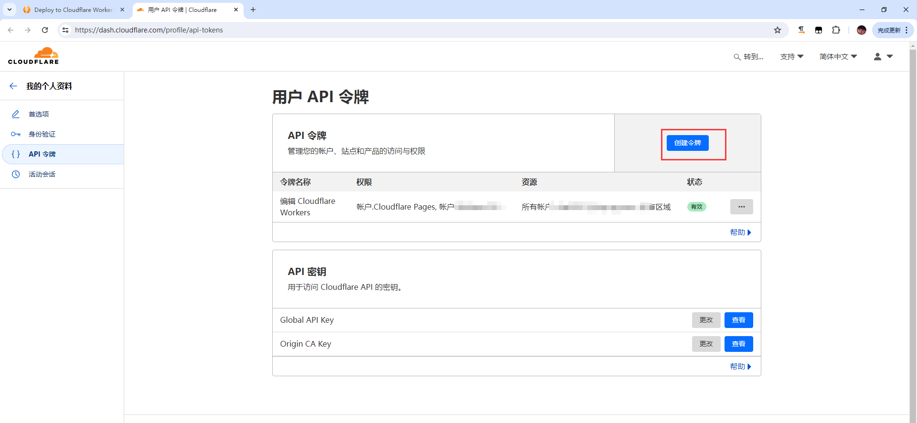
Task: Click 我的个人资料 heading link
Action: click(49, 86)
